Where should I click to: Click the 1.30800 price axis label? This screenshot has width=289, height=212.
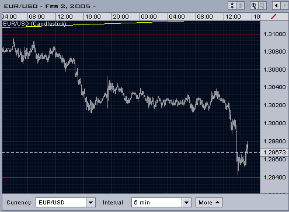coord(274,52)
